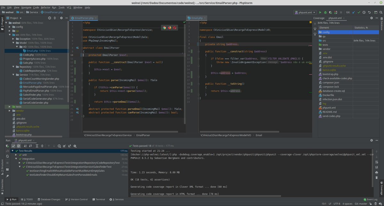Select CodeRepository.php in project tree
The image size is (384, 206).
(x=35, y=71)
